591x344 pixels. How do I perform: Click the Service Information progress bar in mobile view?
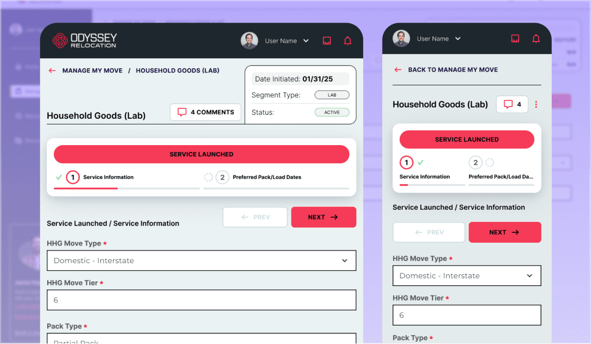click(432, 185)
